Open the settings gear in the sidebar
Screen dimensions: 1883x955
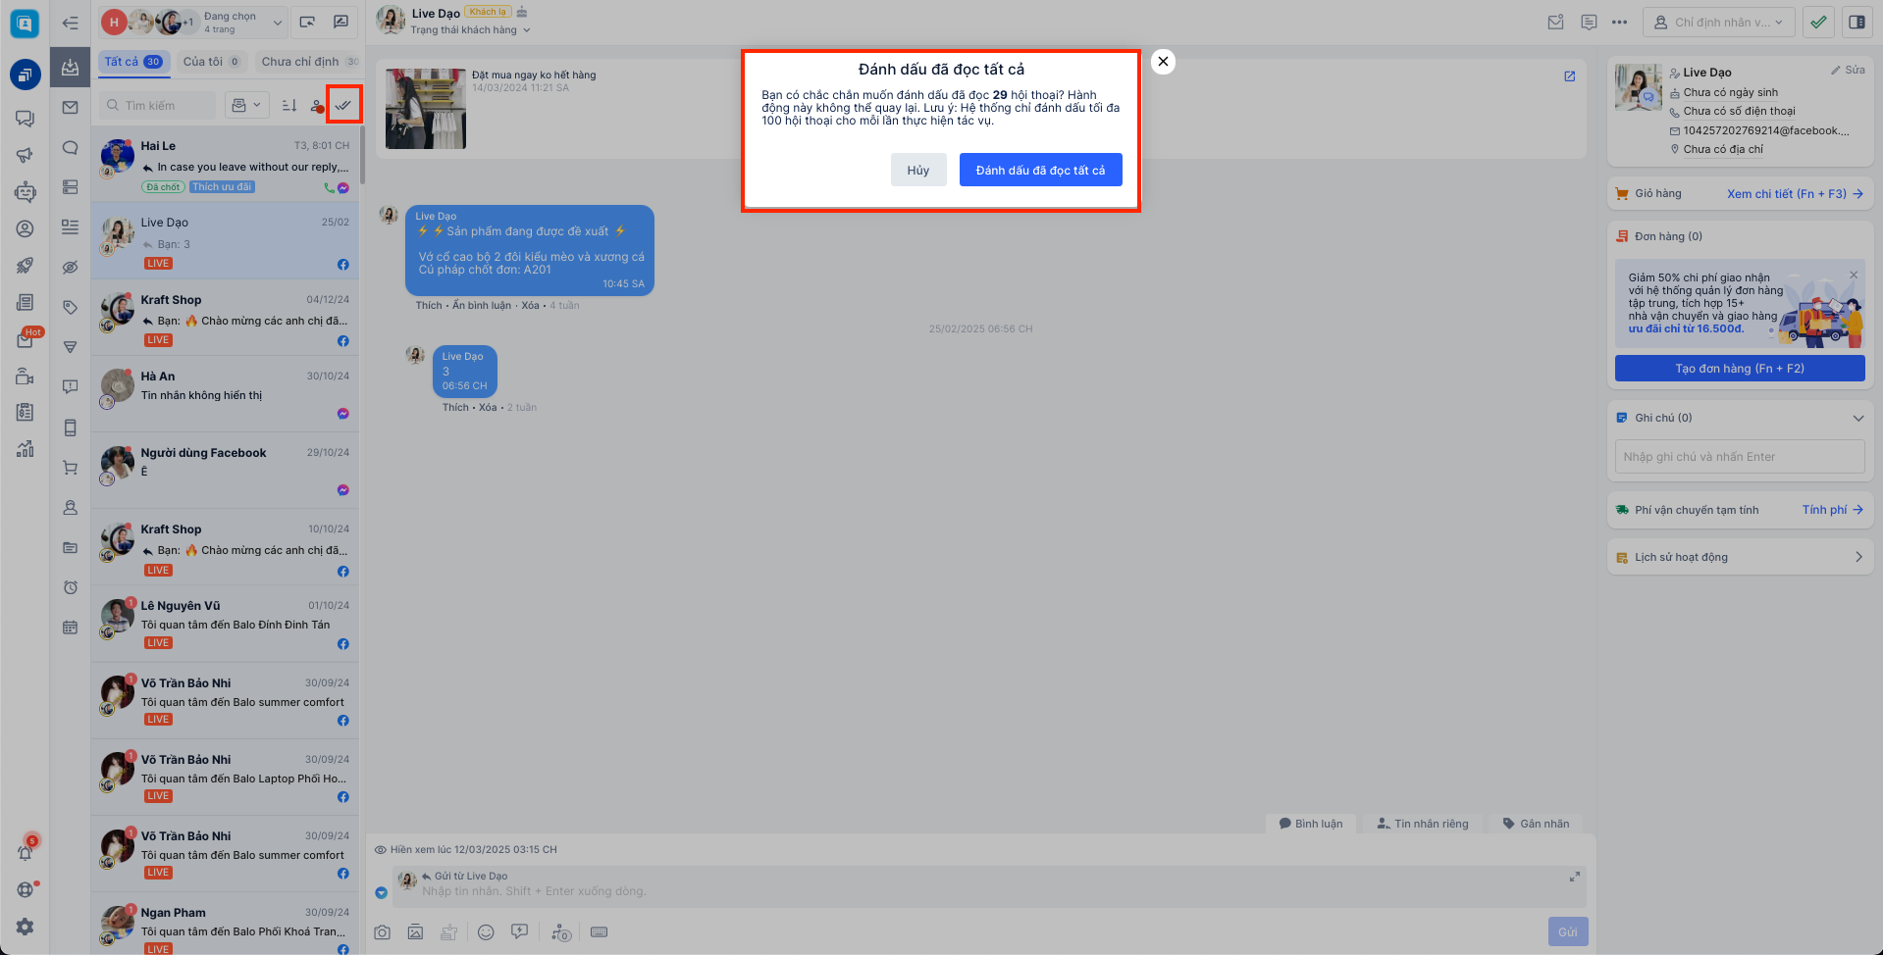tap(25, 927)
